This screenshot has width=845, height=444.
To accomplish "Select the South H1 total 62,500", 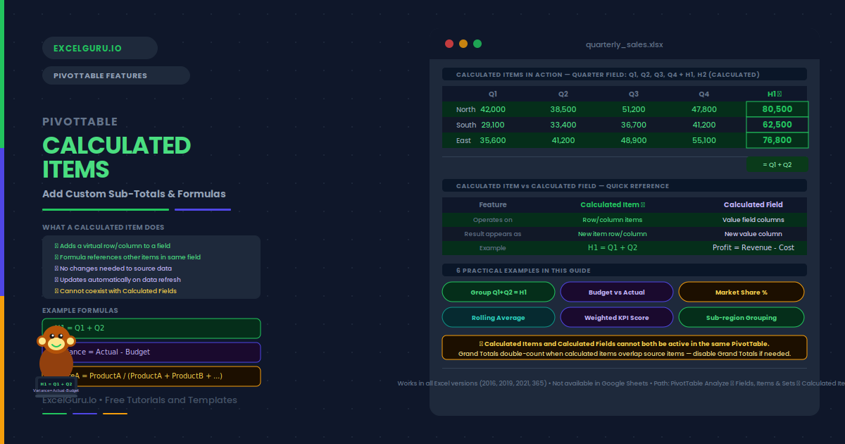I will coord(777,125).
